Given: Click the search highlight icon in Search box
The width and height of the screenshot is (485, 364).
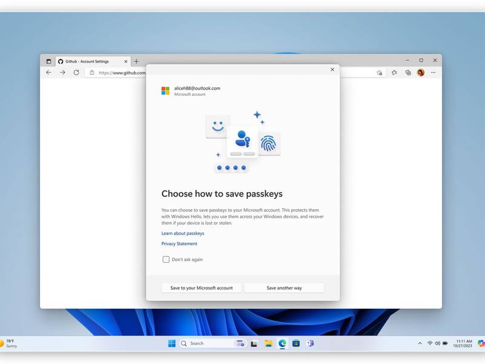Looking at the screenshot, I should (240, 343).
